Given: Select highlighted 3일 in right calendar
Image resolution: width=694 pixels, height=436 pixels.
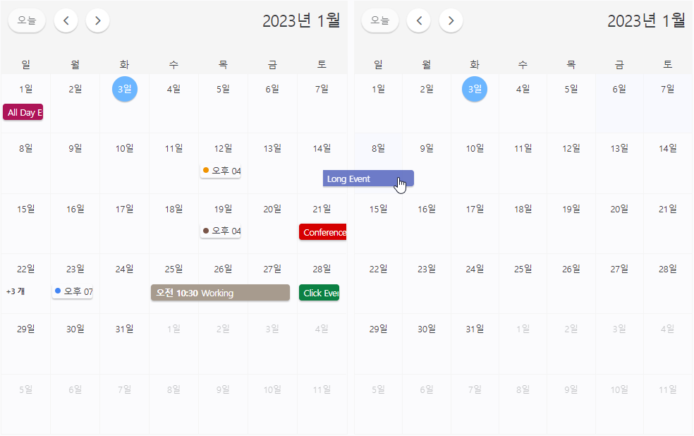Looking at the screenshot, I should click(474, 89).
